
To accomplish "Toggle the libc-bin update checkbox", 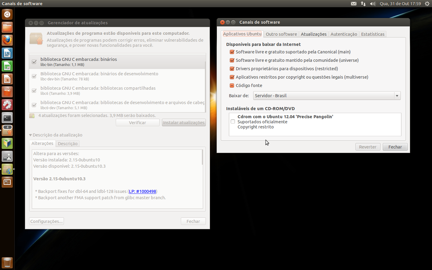I will (34, 62).
